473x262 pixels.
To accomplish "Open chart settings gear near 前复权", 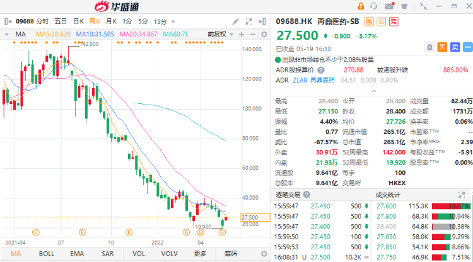I will (x=264, y=35).
